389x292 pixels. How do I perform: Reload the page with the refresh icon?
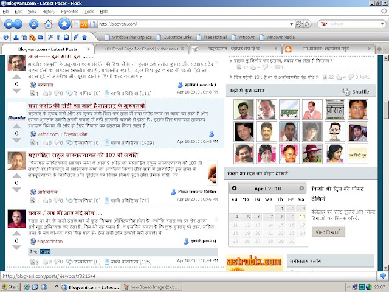click(34, 24)
